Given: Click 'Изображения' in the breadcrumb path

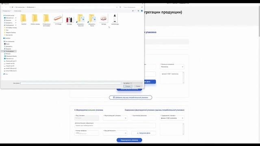Looking at the screenshot, I should coord(30,7).
